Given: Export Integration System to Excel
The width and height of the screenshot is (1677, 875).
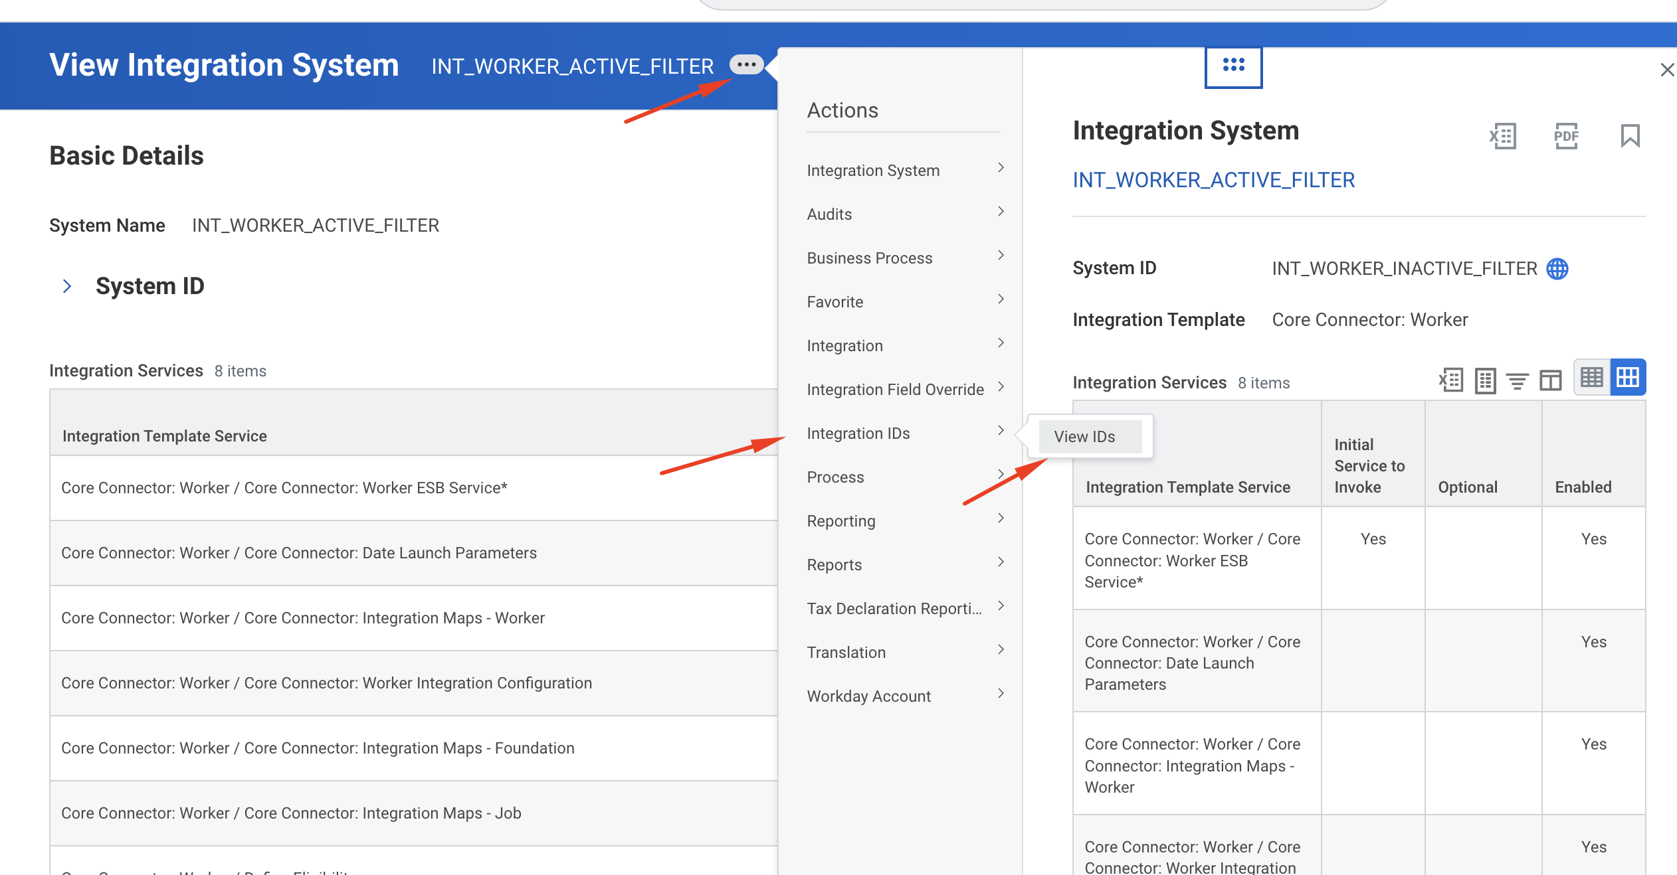Looking at the screenshot, I should point(1502,136).
